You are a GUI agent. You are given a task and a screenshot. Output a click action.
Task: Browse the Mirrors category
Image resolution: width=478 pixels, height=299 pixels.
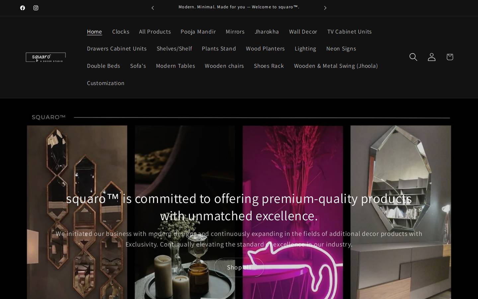tap(235, 32)
